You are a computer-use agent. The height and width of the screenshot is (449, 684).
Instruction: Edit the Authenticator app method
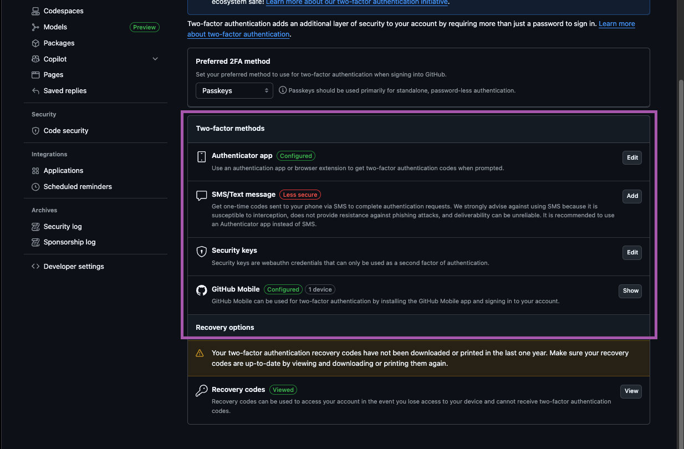pyautogui.click(x=632, y=158)
